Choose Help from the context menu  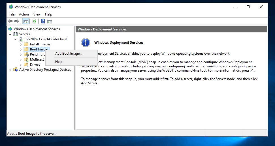pyautogui.click(x=71, y=62)
